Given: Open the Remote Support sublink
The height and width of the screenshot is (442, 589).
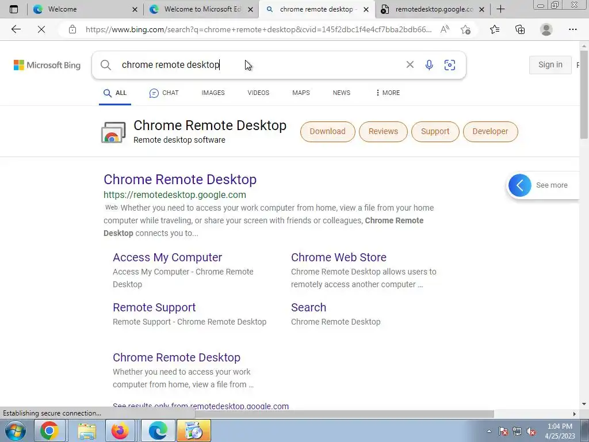Looking at the screenshot, I should tap(154, 307).
